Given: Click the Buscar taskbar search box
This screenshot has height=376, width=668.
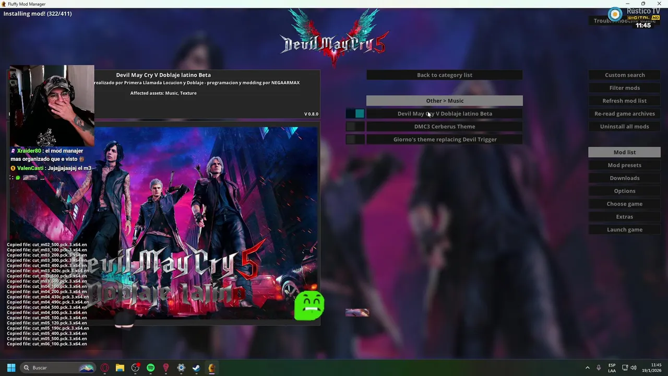Looking at the screenshot, I should [58, 368].
